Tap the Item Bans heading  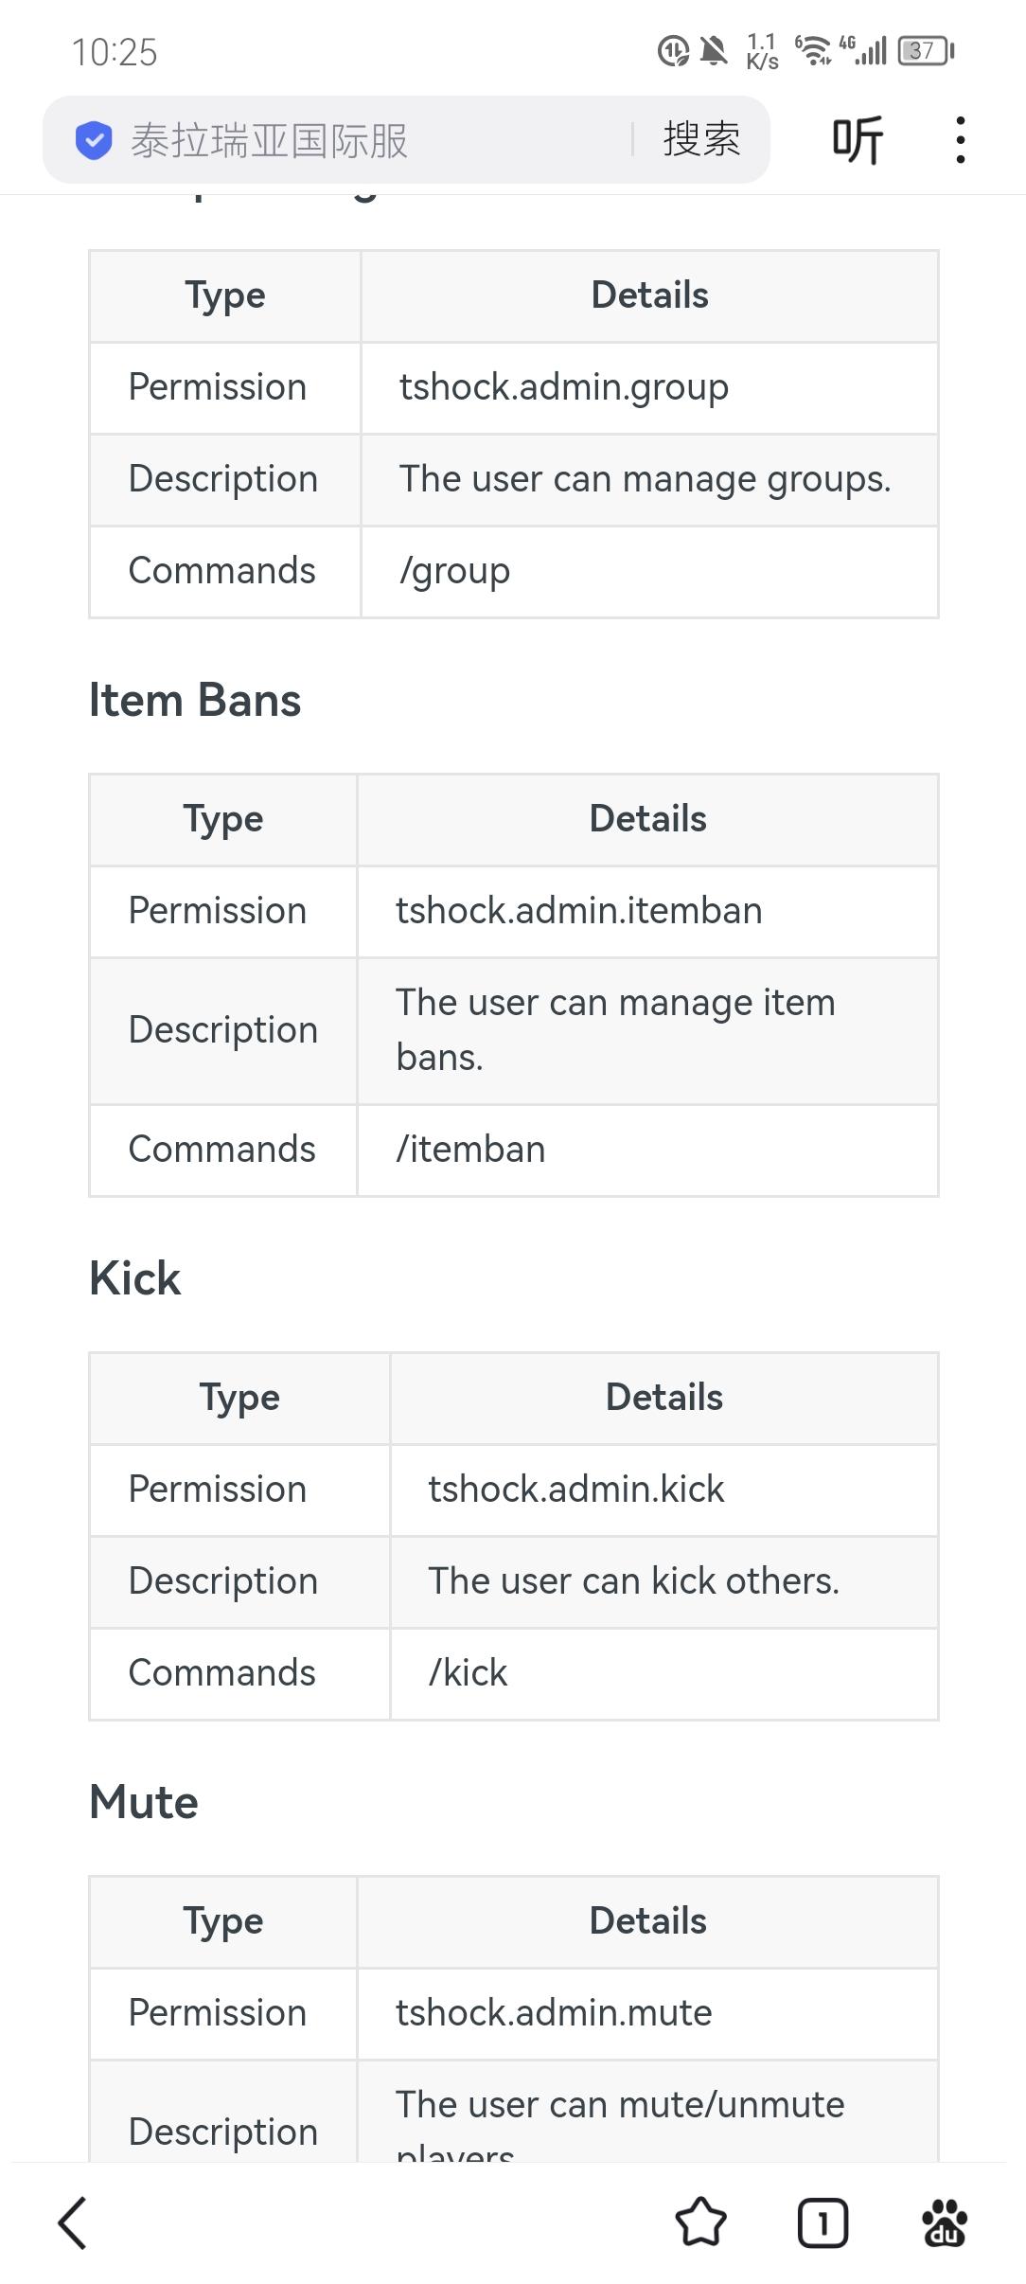coord(195,701)
